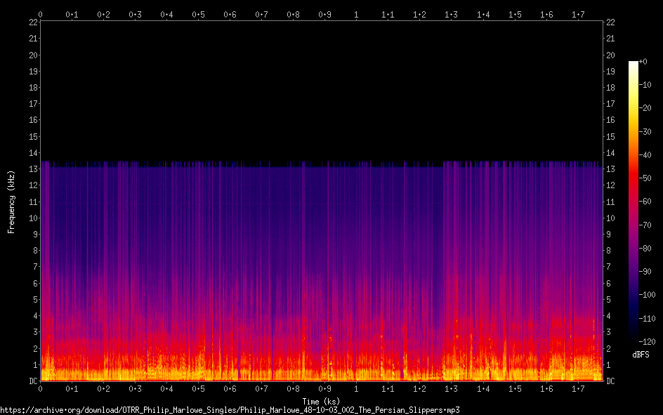663x415 pixels.
Task: Select the dBFS unit label under the color scale
Action: (x=641, y=355)
